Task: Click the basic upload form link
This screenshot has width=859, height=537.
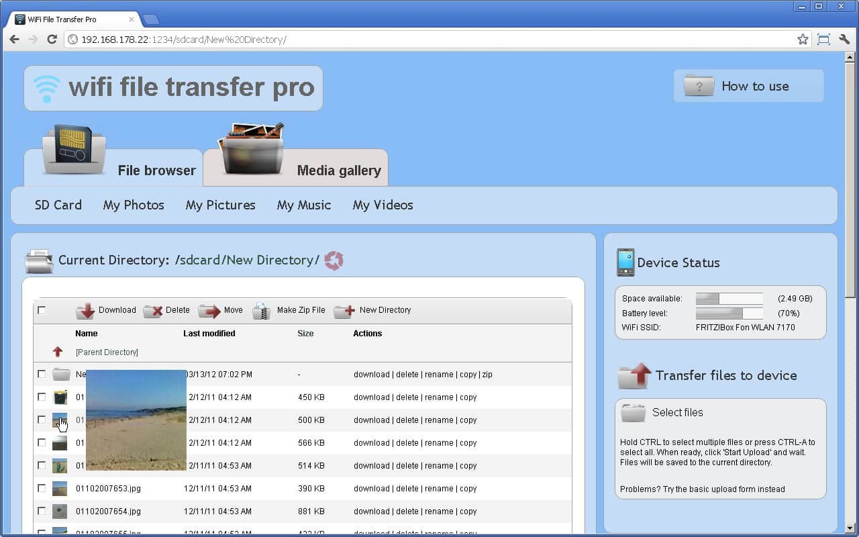Action: coord(702,489)
